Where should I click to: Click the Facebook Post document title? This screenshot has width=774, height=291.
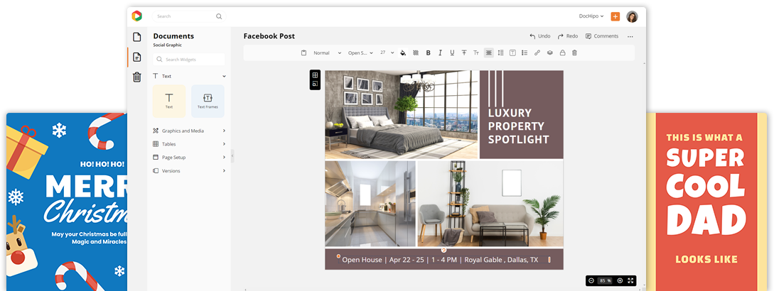click(269, 36)
